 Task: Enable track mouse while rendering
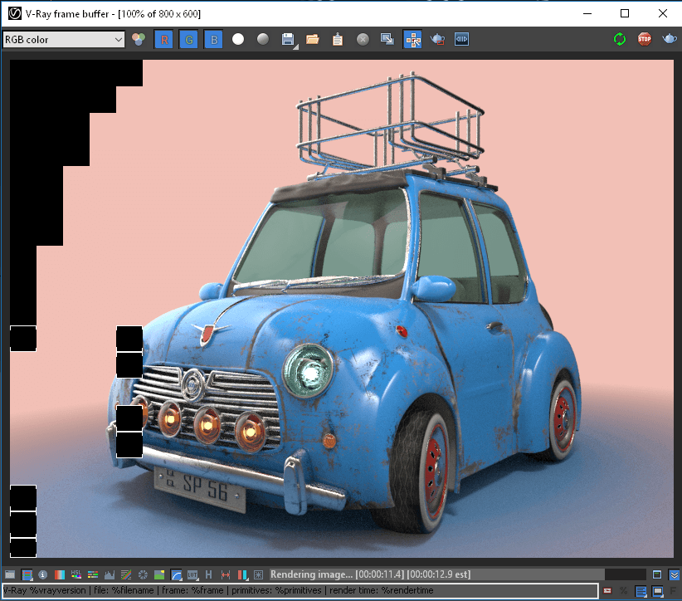tap(437, 39)
